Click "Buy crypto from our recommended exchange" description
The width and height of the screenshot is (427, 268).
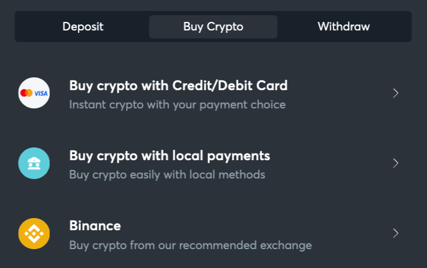[190, 245]
